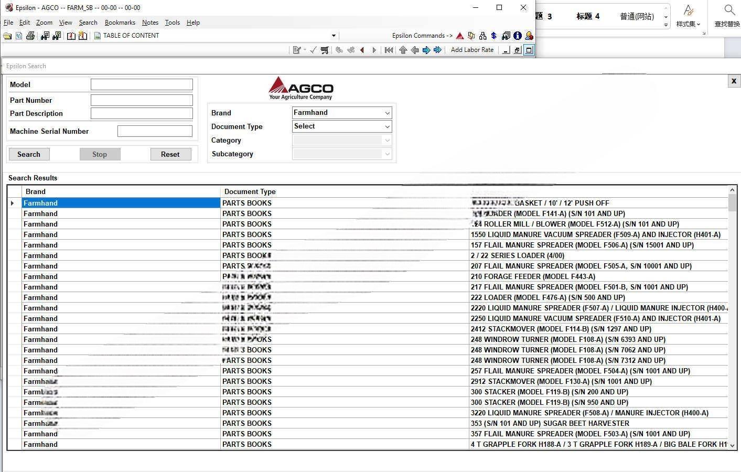Click the open folder icon in the toolbar
Screen dimensions: 741x472
pos(7,36)
